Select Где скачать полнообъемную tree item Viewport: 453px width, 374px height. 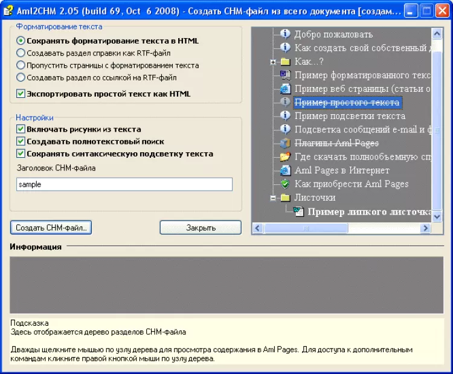(362, 156)
